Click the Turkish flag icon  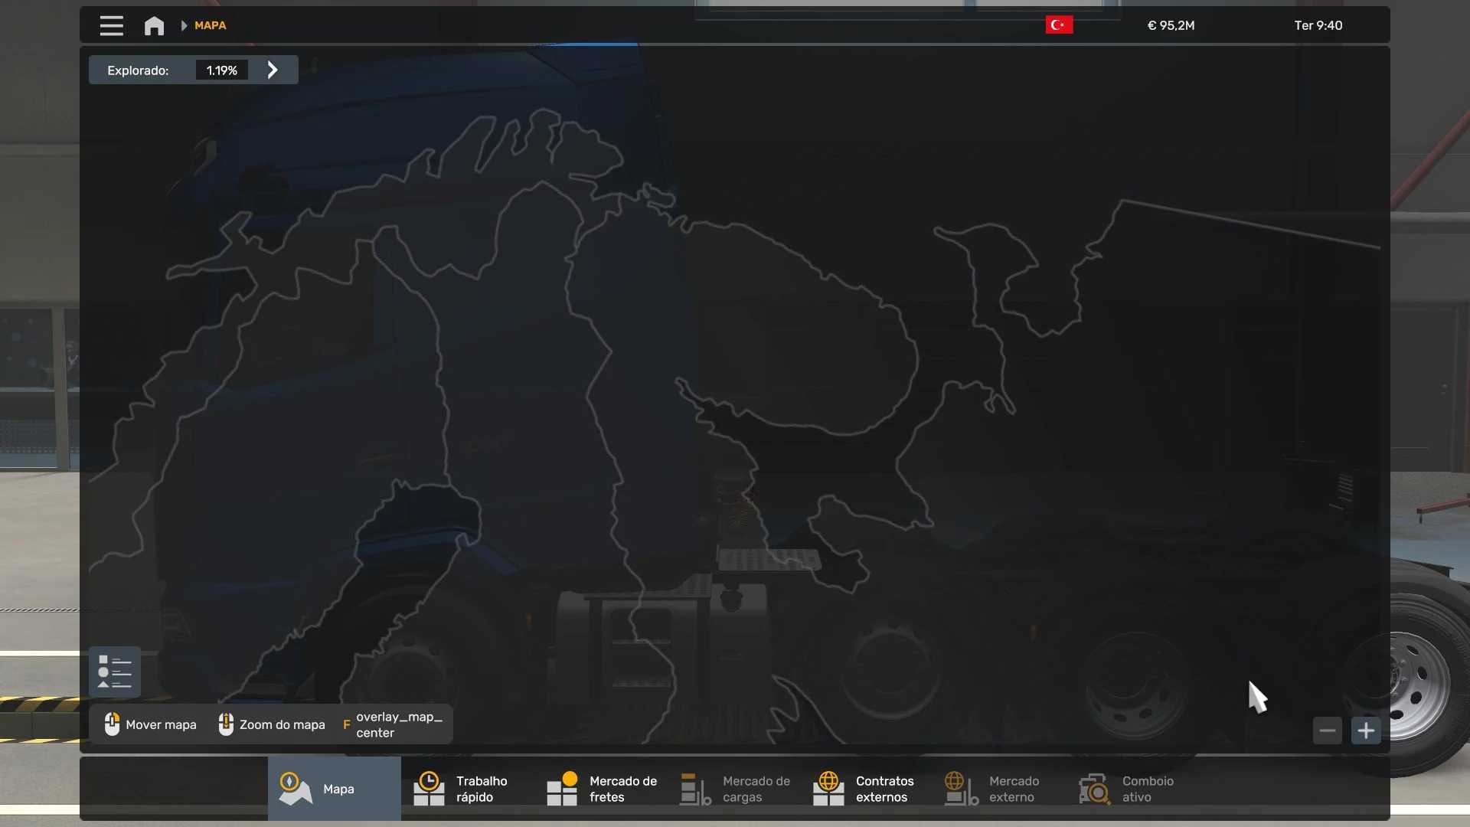coord(1059,25)
